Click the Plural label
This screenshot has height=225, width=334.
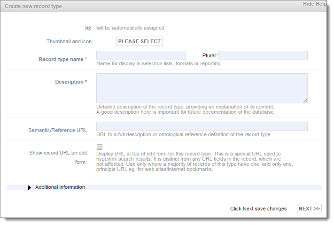pos(210,55)
